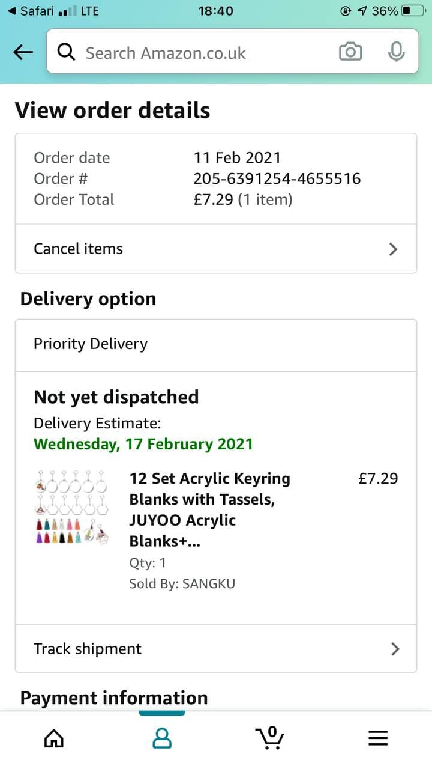Open the hamburger menu icon

point(378,738)
